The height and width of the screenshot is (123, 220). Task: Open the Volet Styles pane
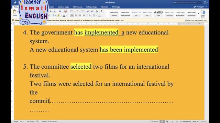click(203, 14)
